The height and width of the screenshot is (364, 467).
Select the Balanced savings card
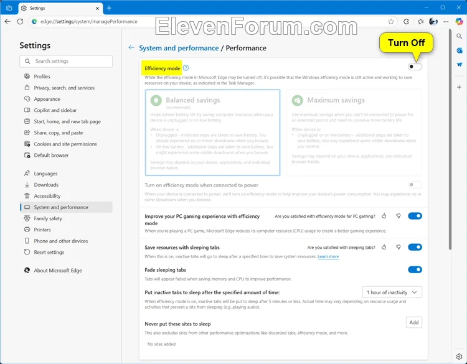212,133
